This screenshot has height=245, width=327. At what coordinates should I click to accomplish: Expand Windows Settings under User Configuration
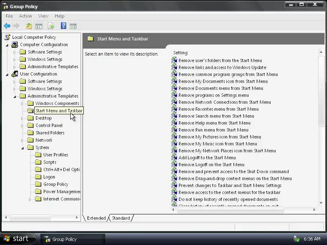pos(14,89)
